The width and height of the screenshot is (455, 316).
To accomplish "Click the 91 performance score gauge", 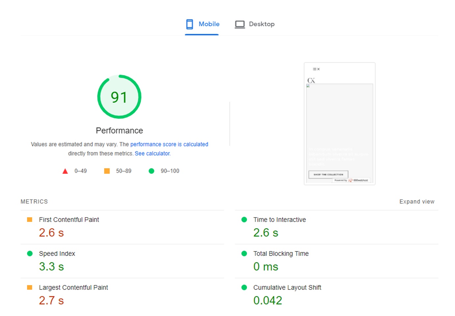I will coord(119,97).
